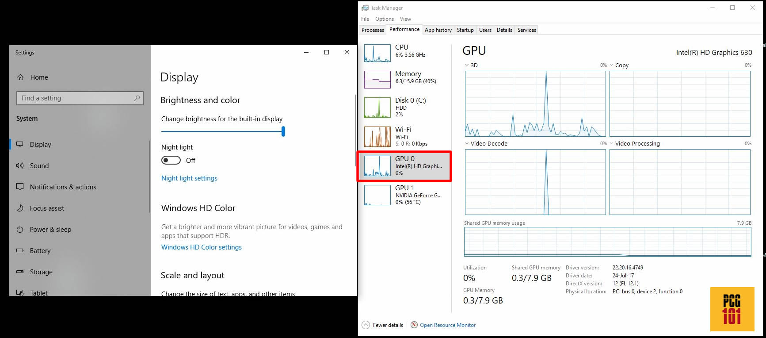Click the Sound speaker icon in Settings

[20, 165]
